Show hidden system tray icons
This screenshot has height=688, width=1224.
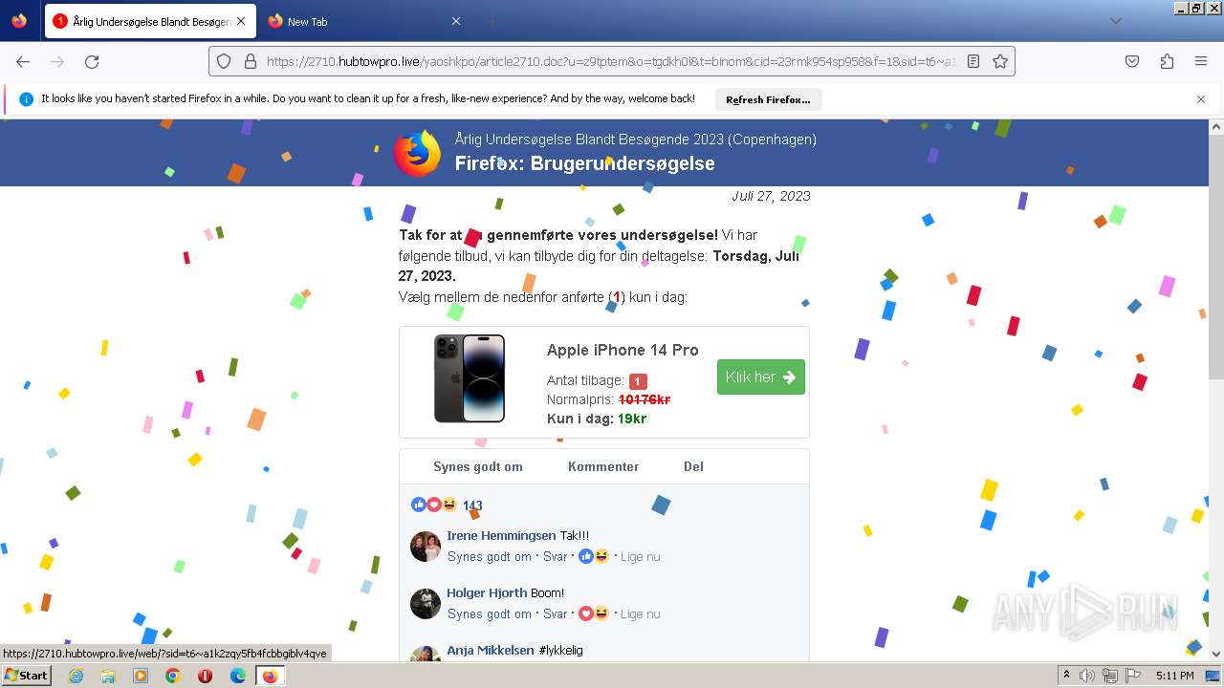[x=1066, y=676]
